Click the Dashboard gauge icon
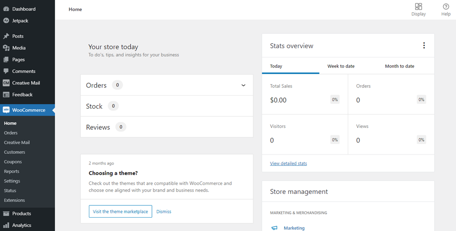 [6, 9]
